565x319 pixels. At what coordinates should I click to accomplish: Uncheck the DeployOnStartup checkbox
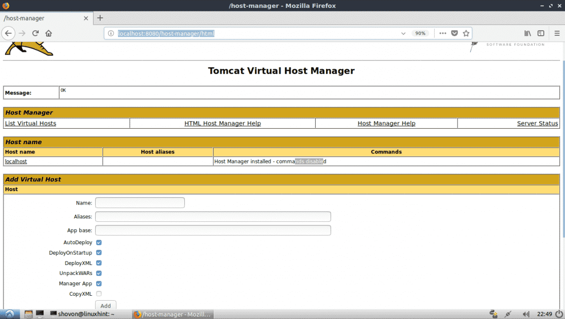click(99, 253)
